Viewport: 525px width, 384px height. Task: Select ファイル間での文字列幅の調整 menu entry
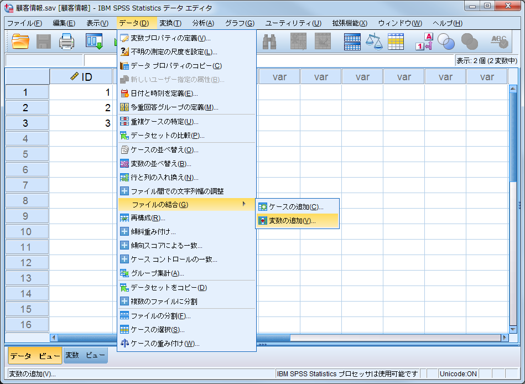click(x=186, y=191)
